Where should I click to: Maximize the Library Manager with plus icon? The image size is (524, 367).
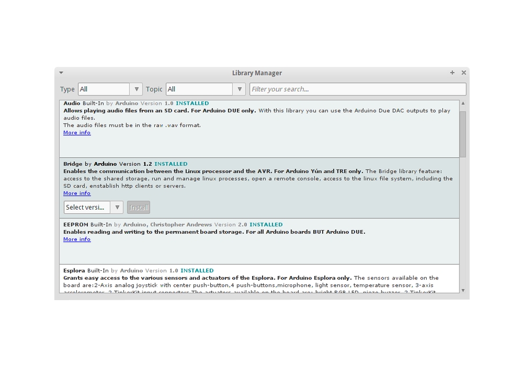(452, 73)
